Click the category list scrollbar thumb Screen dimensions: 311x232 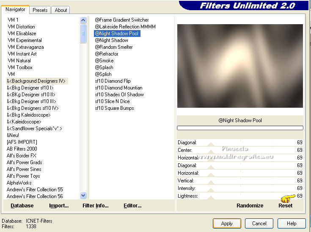tap(83, 34)
